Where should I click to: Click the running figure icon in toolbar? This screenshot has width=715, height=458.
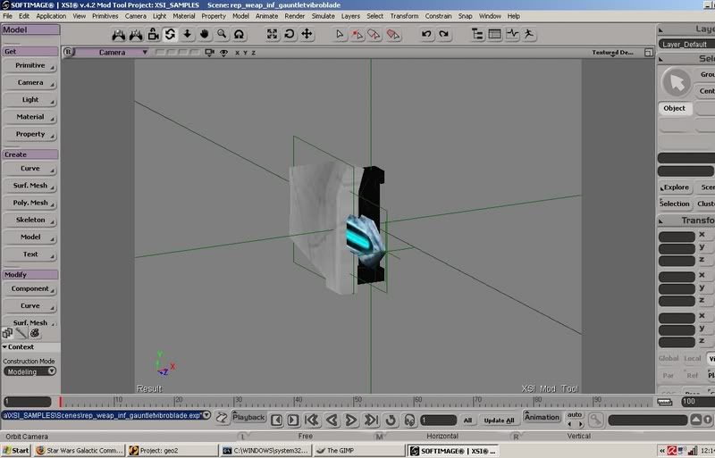click(529, 34)
